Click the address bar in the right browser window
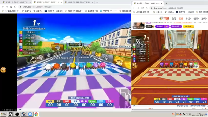Screen dimensions: 208x117 pyautogui.click(x=179, y=8)
